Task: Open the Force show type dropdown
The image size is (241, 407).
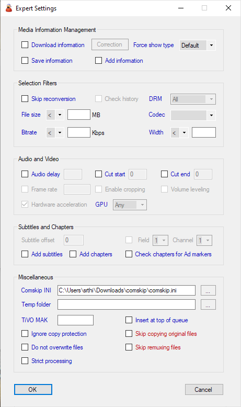Action: click(x=198, y=45)
